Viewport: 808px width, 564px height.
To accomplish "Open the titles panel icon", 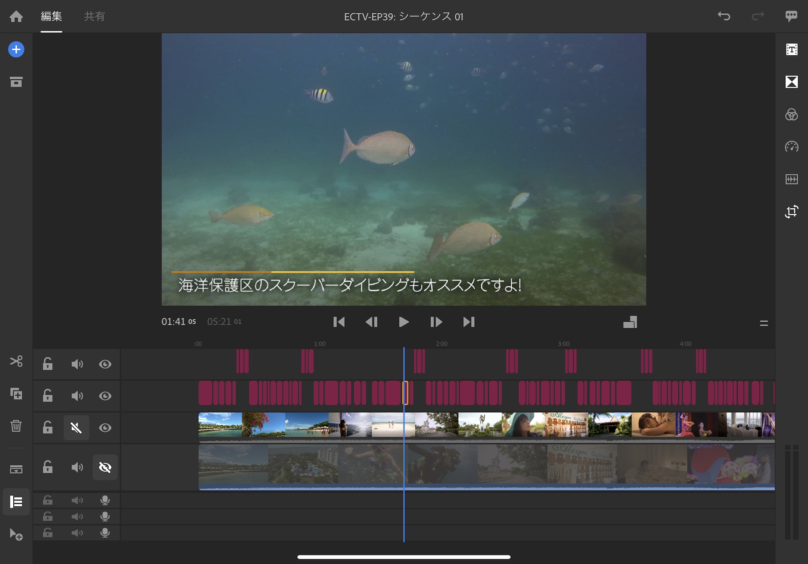I will (791, 50).
